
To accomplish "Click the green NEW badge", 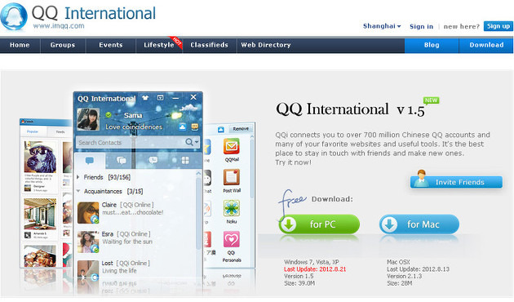I will pyautogui.click(x=431, y=100).
